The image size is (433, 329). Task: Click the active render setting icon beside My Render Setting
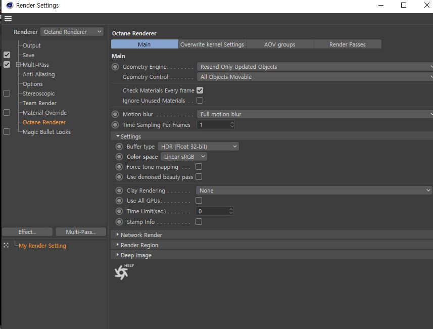pyautogui.click(x=6, y=245)
